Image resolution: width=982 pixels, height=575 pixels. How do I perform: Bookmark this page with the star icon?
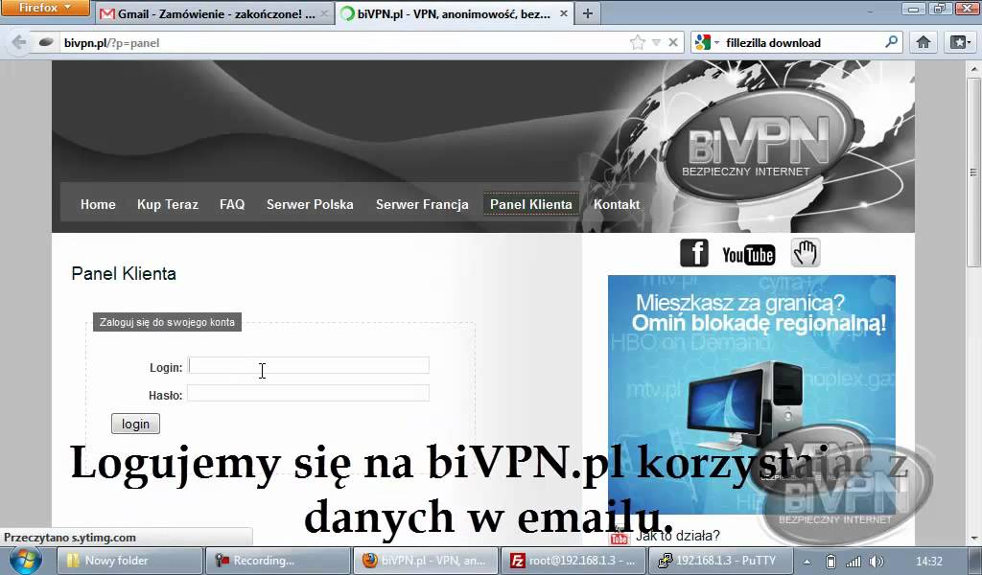tap(638, 42)
